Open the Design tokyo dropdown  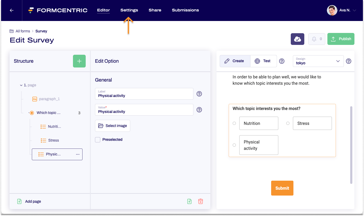318,61
